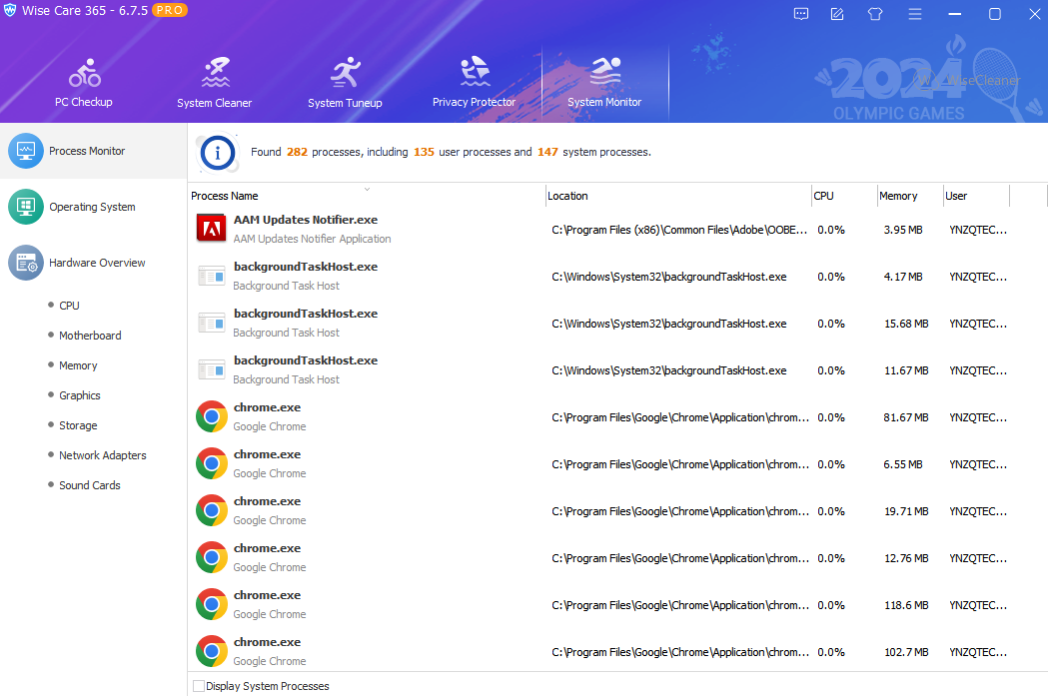This screenshot has width=1048, height=696.
Task: Click the AAM Updates Notifier Adobe icon
Action: click(x=211, y=229)
